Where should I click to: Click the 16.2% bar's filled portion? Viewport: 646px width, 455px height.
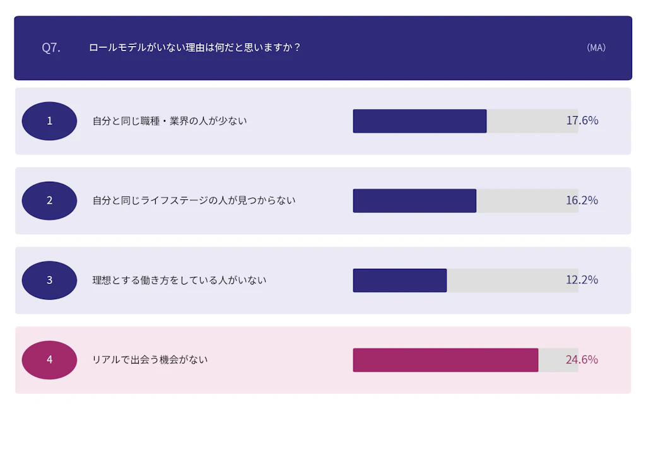point(414,201)
